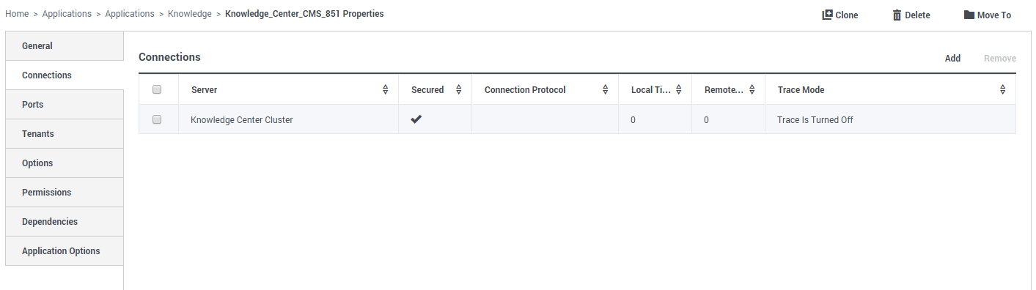
Task: Open the General tab
Action: click(x=65, y=46)
